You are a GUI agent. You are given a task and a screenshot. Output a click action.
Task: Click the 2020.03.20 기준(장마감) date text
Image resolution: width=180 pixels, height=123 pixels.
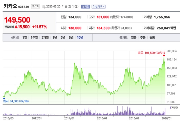click(62, 7)
